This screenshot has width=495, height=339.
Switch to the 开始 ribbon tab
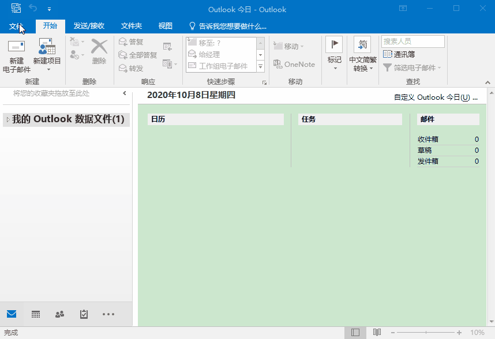point(50,26)
